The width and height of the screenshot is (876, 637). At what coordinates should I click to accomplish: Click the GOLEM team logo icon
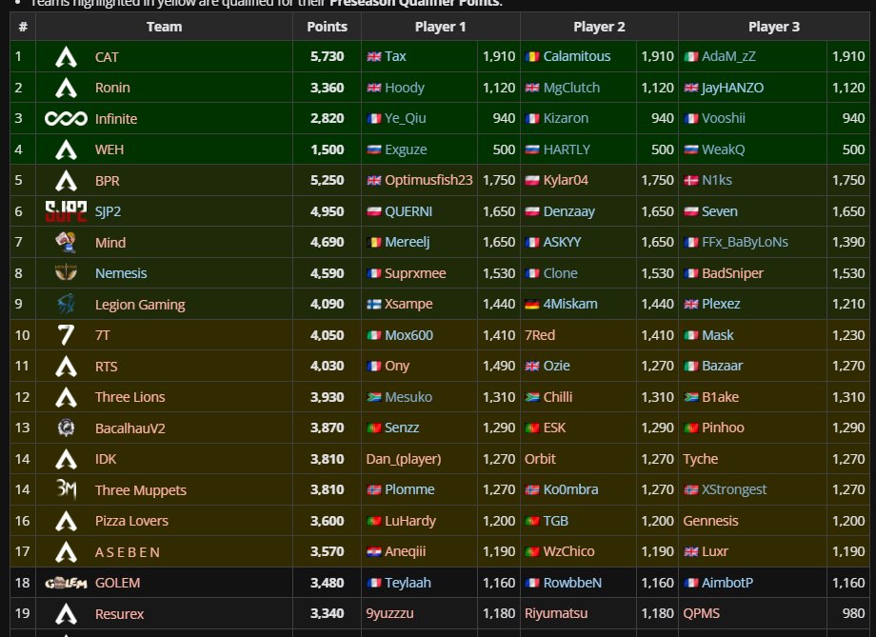pyautogui.click(x=66, y=584)
